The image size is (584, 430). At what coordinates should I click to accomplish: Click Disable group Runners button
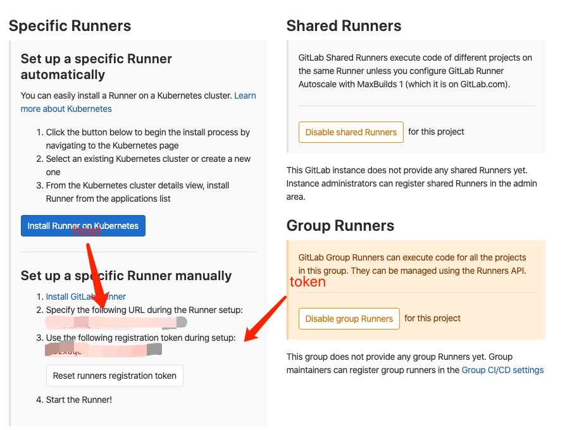(x=349, y=319)
